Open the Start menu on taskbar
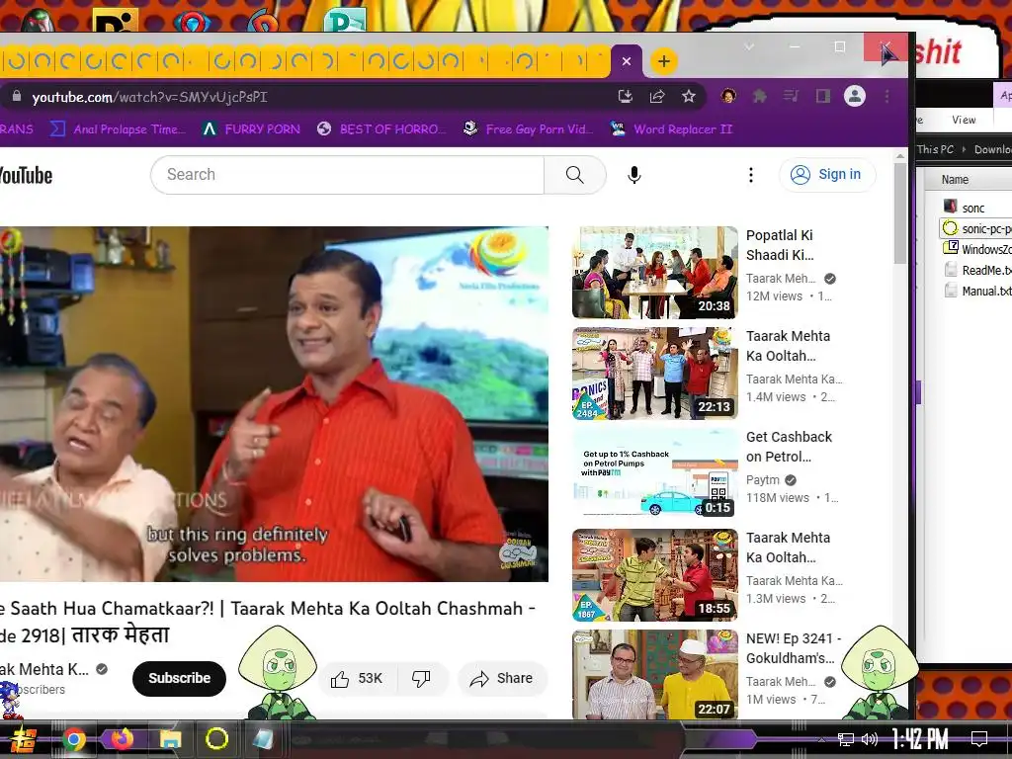 click(x=24, y=739)
